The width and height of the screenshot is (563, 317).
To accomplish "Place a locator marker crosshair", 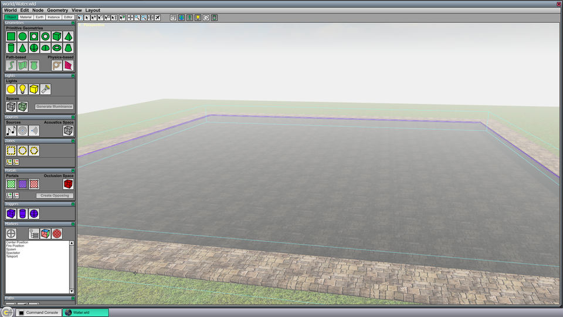I will 11,234.
